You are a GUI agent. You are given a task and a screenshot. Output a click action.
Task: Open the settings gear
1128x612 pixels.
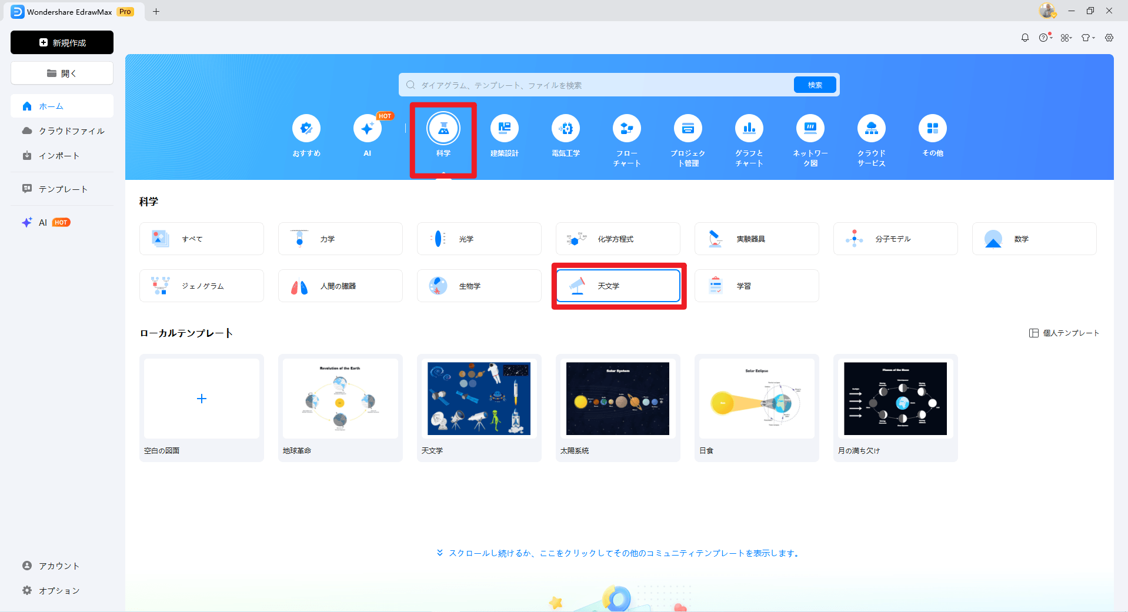pos(1109,37)
